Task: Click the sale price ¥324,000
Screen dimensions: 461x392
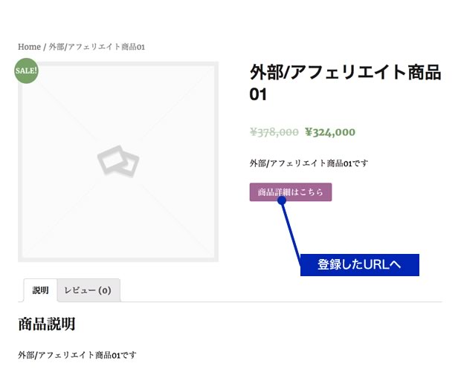Action: click(x=330, y=132)
